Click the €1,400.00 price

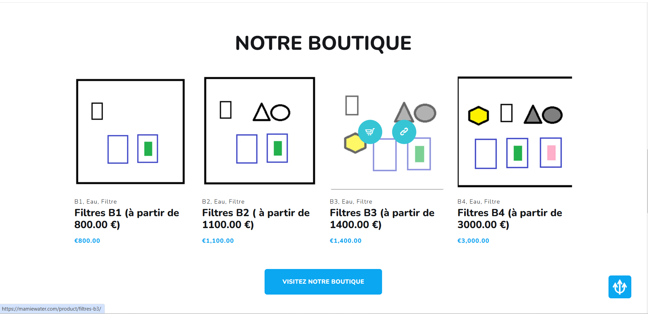point(346,241)
